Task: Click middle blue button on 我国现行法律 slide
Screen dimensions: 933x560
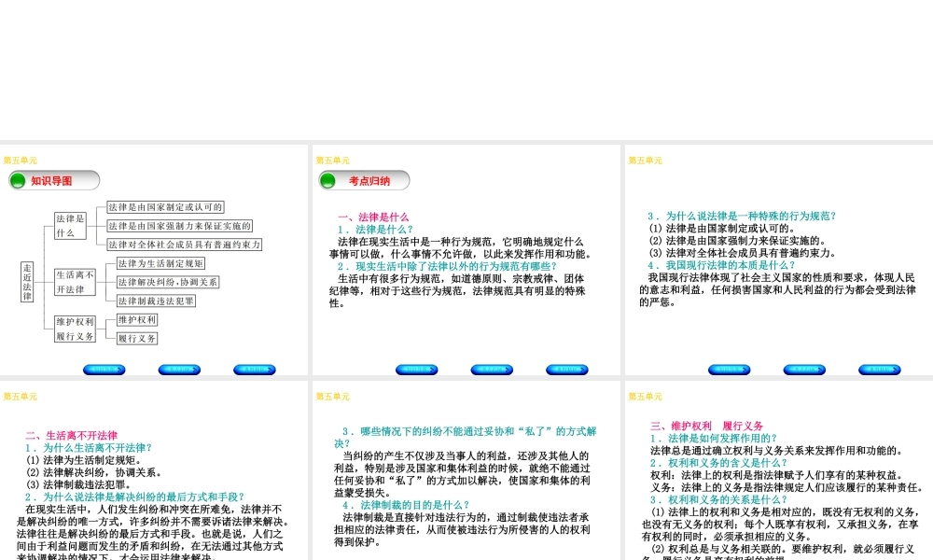Action: tap(804, 370)
